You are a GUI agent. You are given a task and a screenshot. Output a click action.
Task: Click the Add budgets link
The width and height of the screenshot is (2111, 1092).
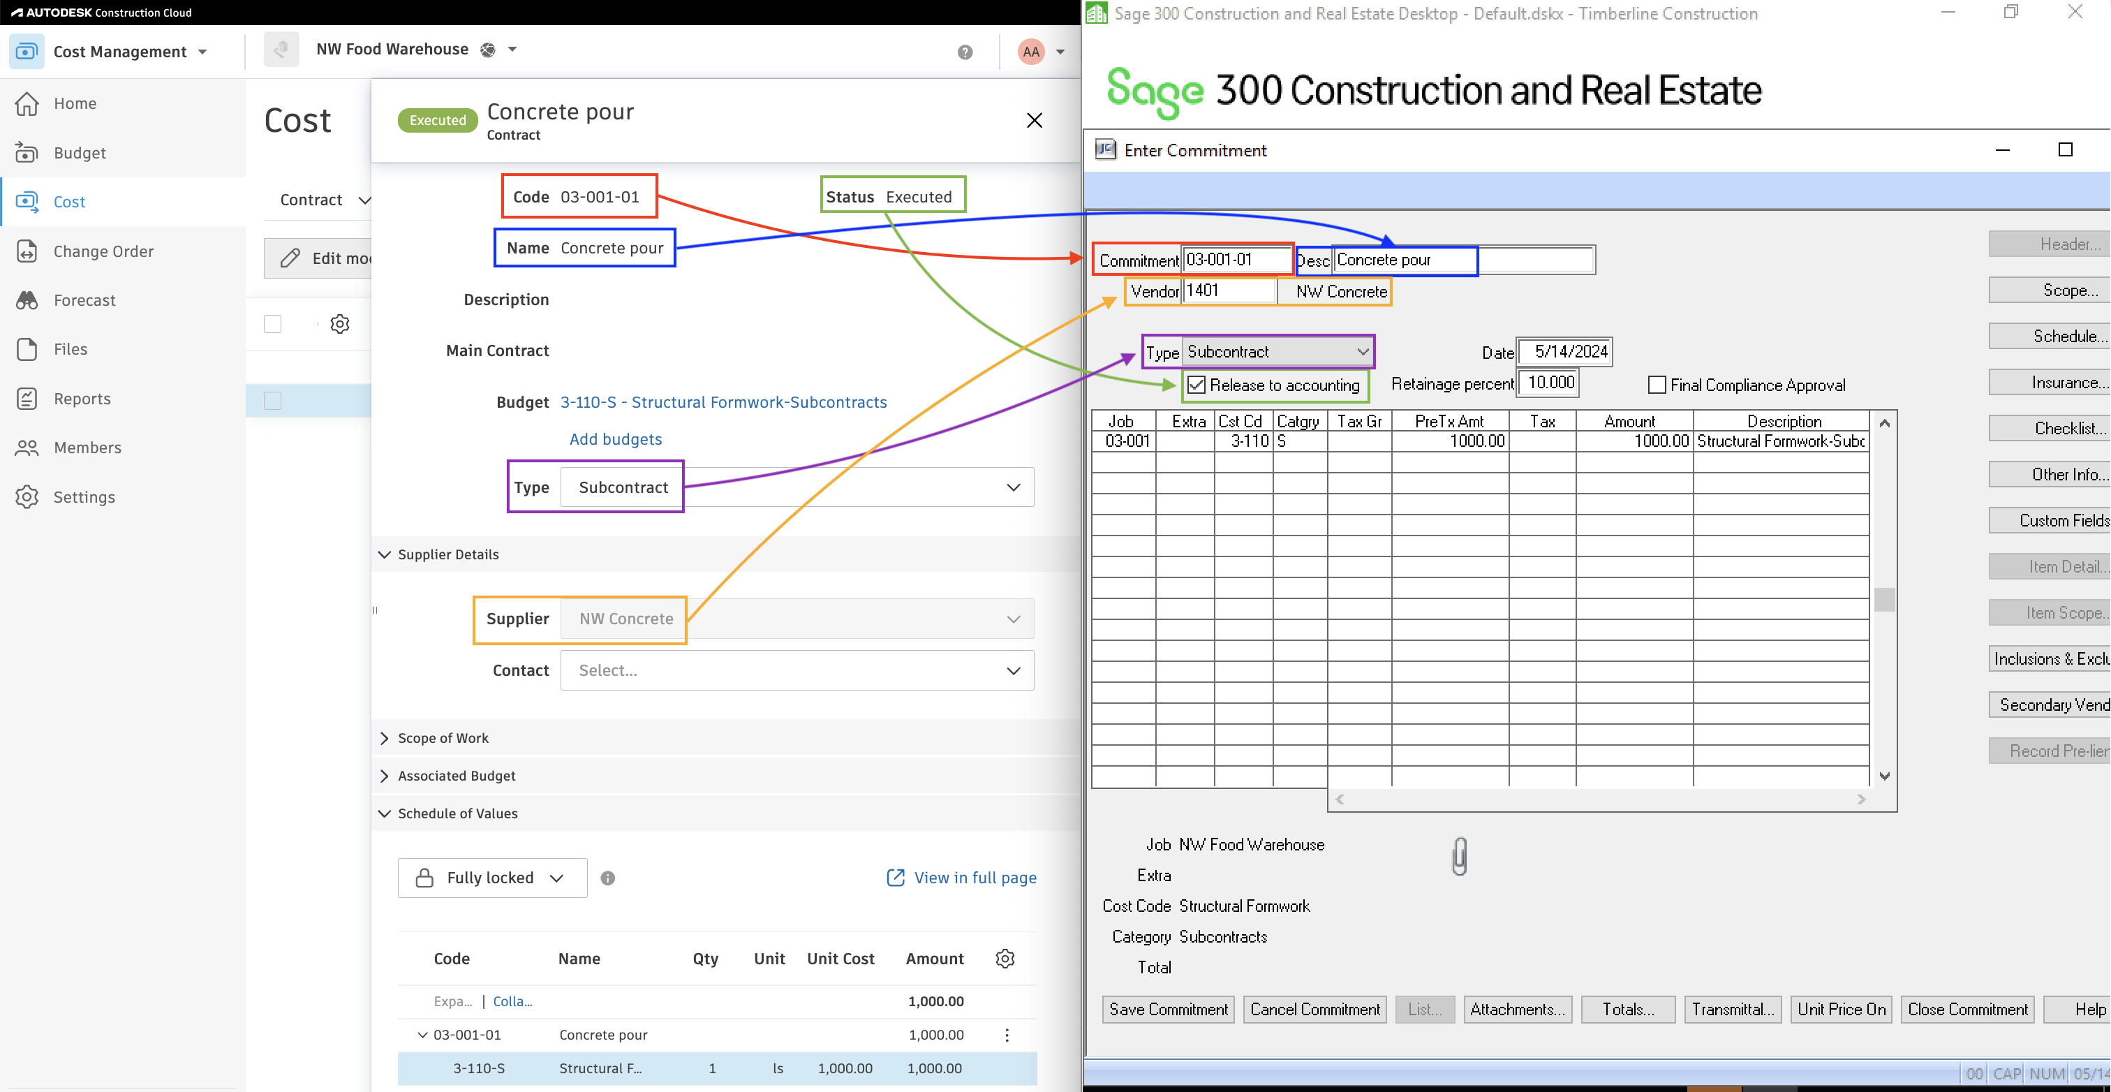tap(616, 439)
